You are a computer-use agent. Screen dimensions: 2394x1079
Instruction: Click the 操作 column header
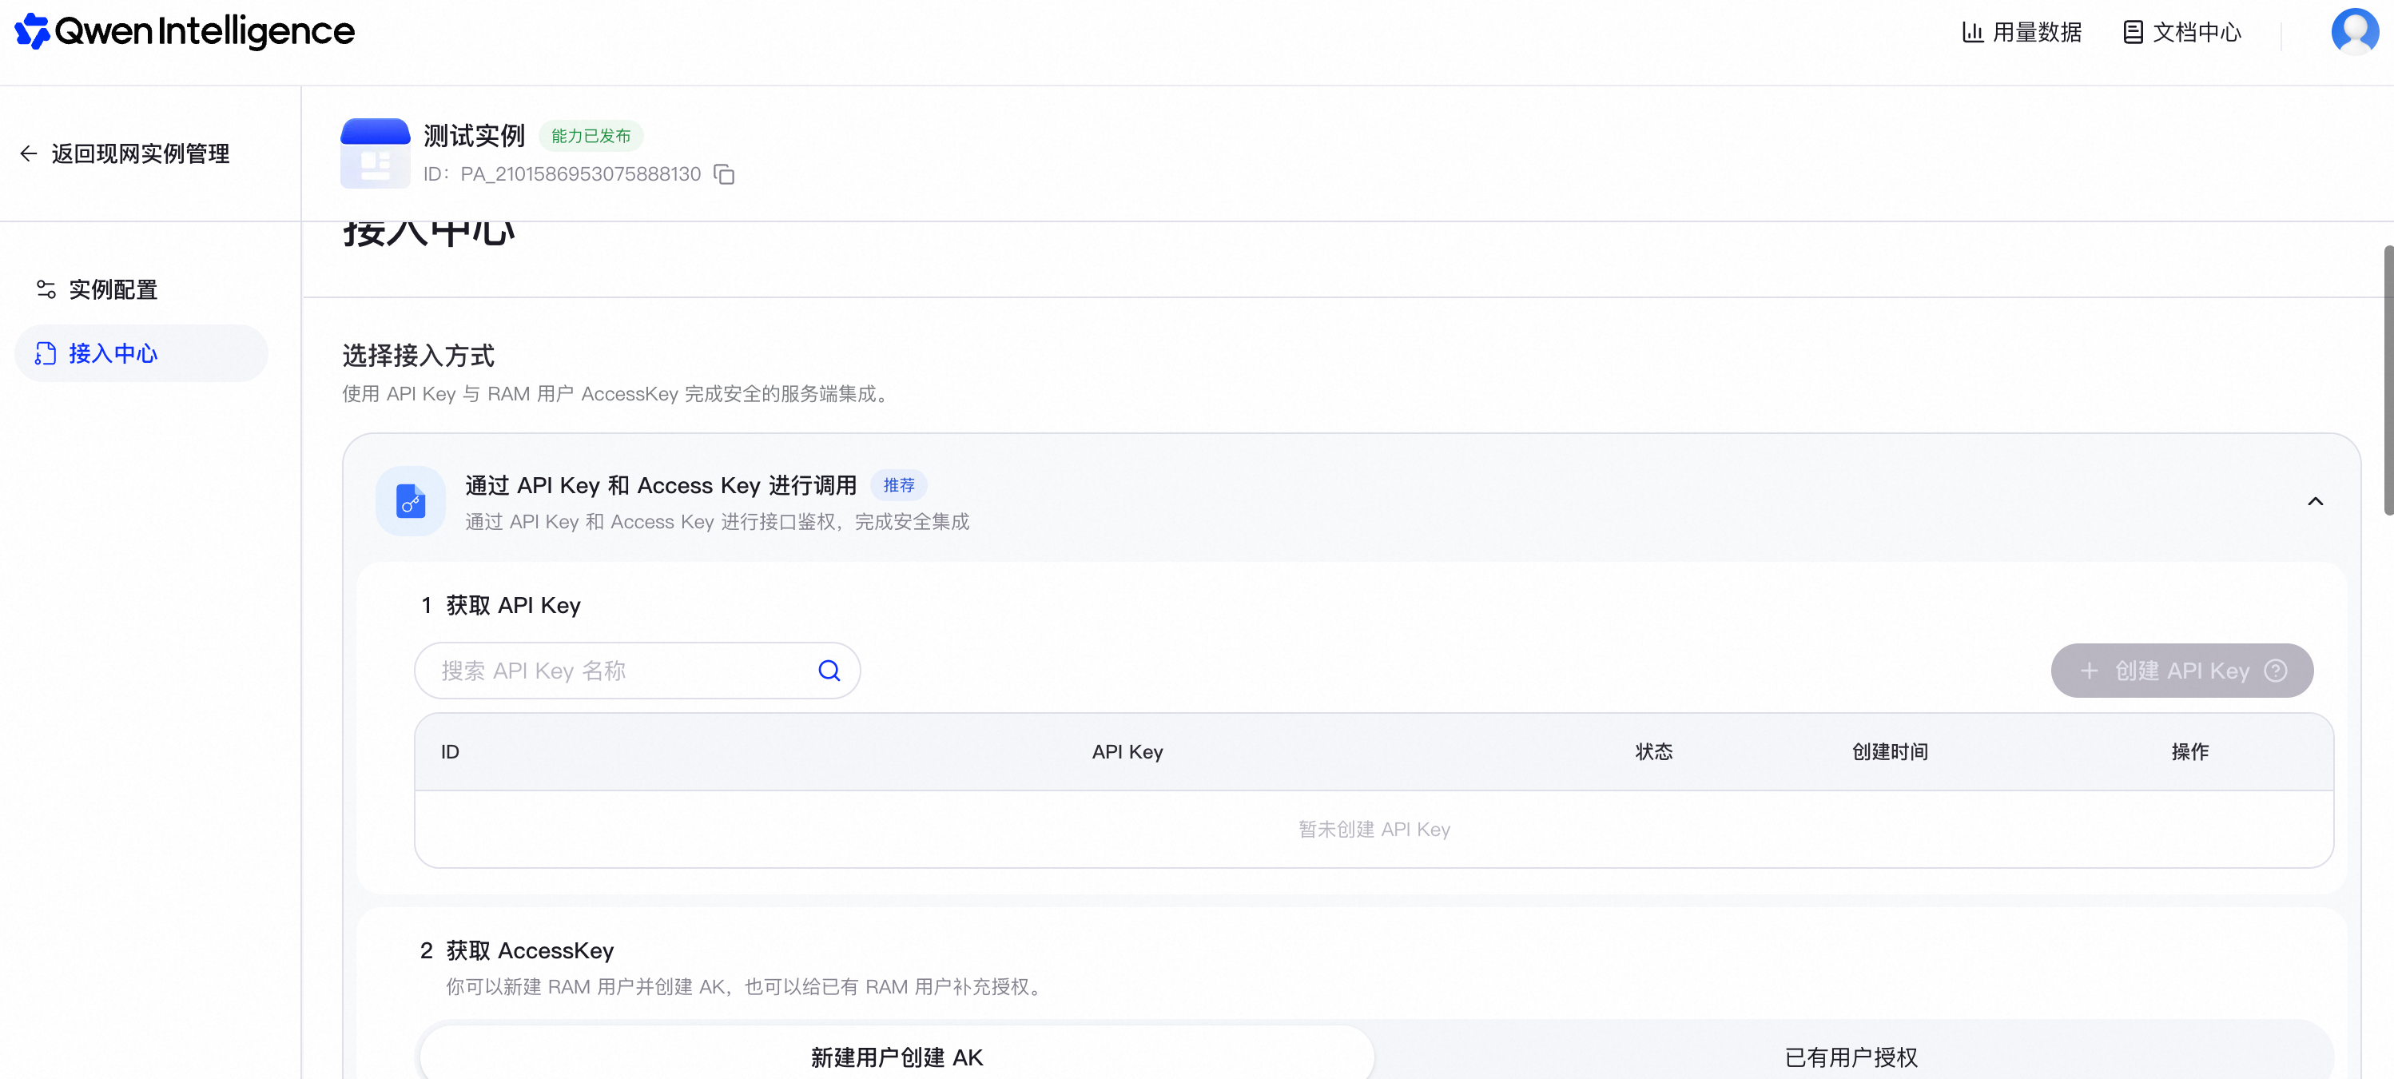2189,752
